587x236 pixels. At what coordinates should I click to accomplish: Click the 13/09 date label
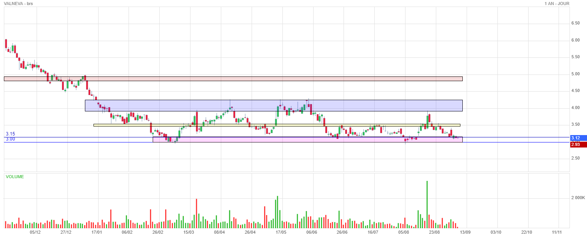[465, 232]
